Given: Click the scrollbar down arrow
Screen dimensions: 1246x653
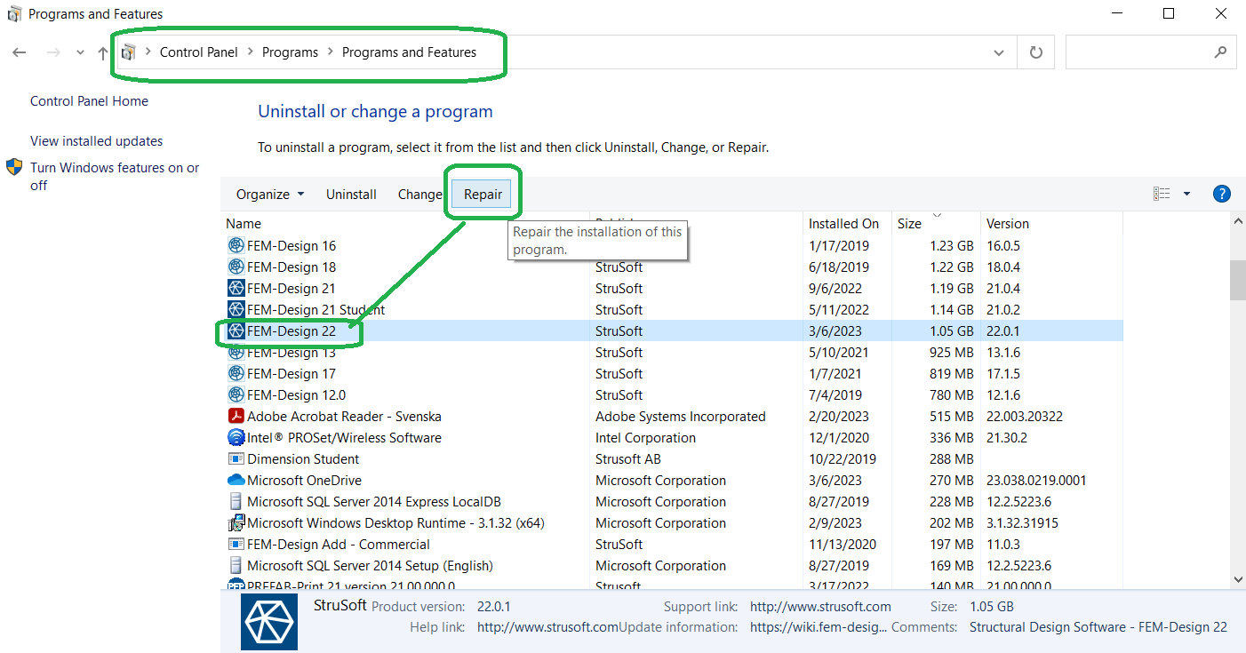Looking at the screenshot, I should [x=1237, y=579].
